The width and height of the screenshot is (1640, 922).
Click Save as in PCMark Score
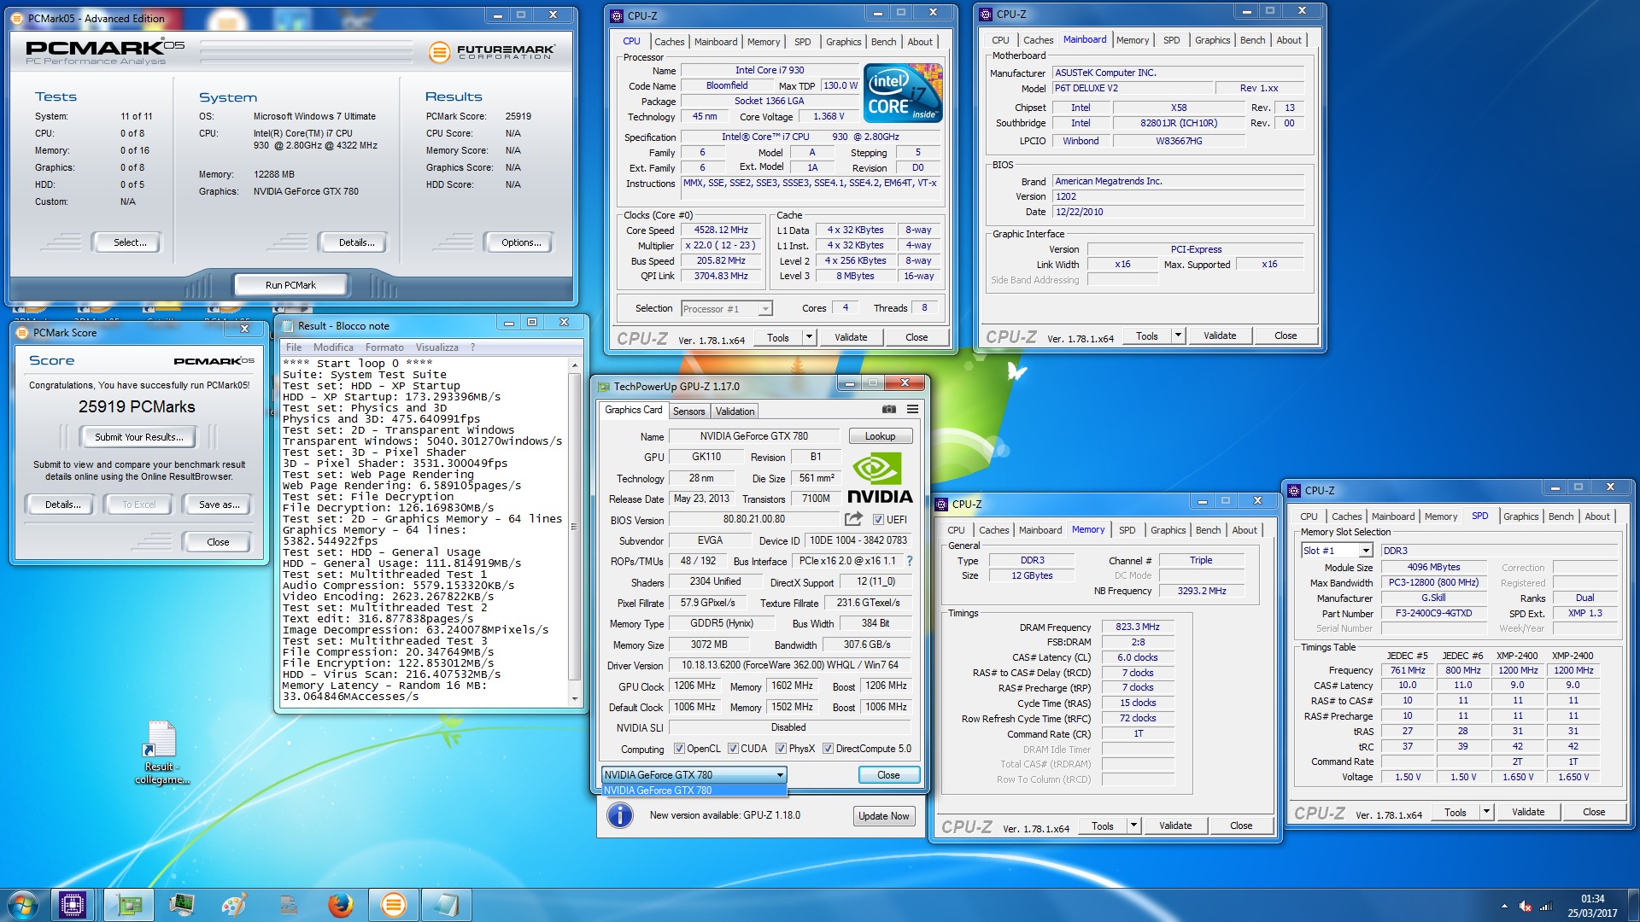tap(219, 505)
